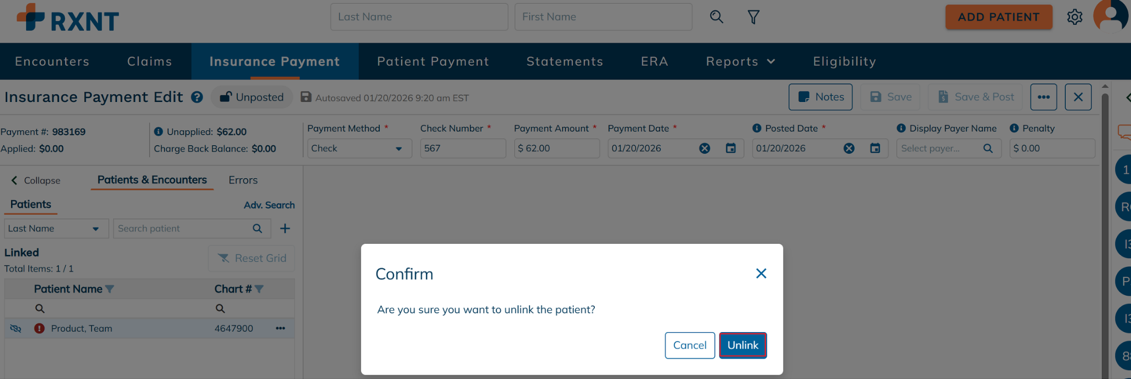This screenshot has height=379, width=1131.
Task: Click Cancel in the Confirm dialog
Action: 690,345
